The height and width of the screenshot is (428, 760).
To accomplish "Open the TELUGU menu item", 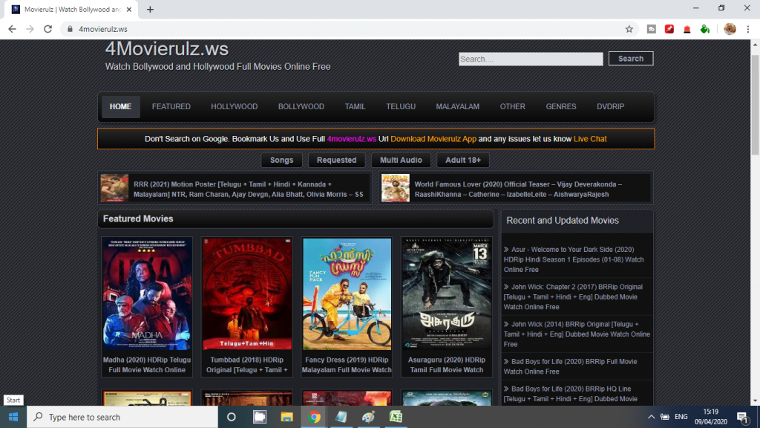I will (x=401, y=107).
